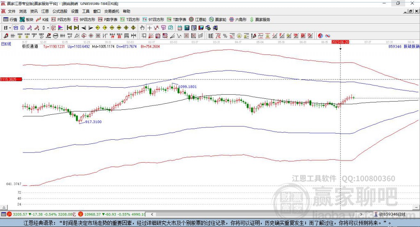Open the 公式选股 menu
Viewport: 420px width, 227px height.
tap(60, 11)
